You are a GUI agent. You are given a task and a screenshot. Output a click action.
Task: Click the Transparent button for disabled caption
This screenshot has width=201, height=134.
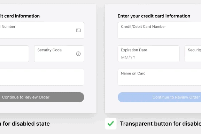point(161,124)
